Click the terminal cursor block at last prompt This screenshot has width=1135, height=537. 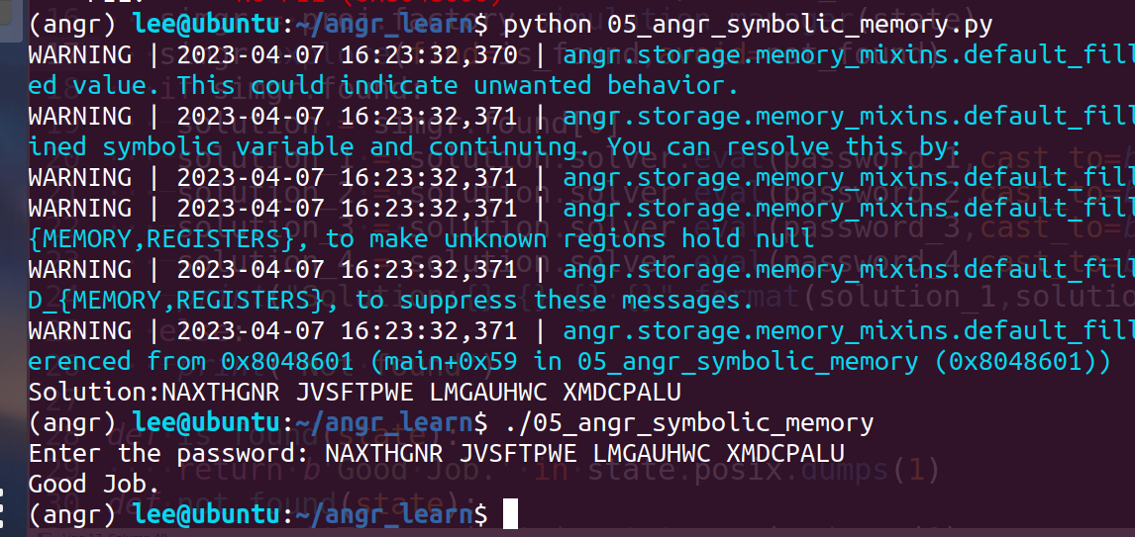point(510,514)
